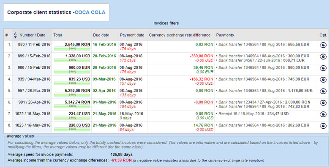330x167 pixels.
Task: Click the Payments column header
Action: [225, 35]
